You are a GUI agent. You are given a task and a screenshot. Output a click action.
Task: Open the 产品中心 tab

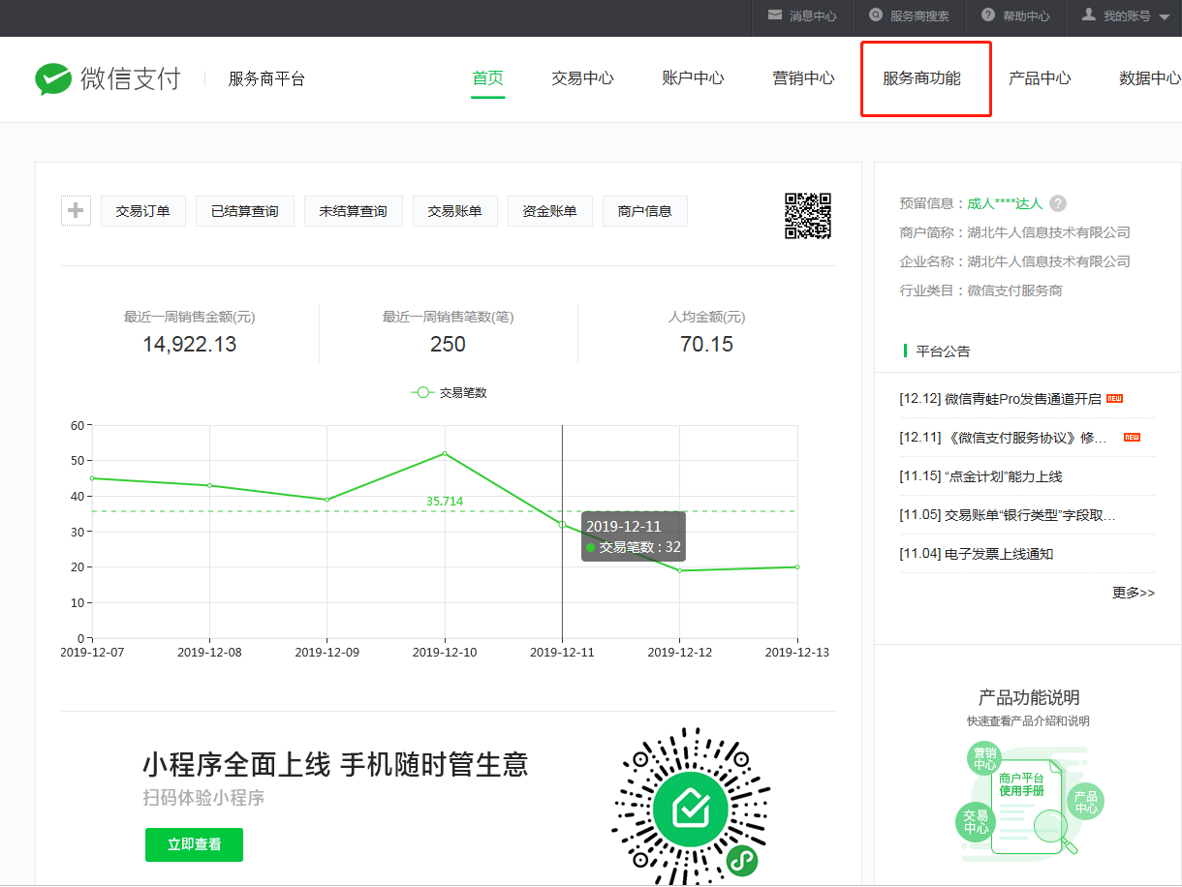[x=1040, y=78]
